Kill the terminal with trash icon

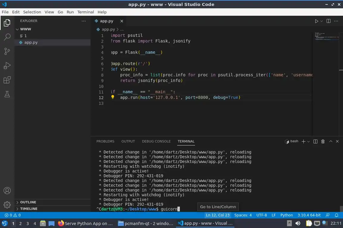tap(323, 141)
